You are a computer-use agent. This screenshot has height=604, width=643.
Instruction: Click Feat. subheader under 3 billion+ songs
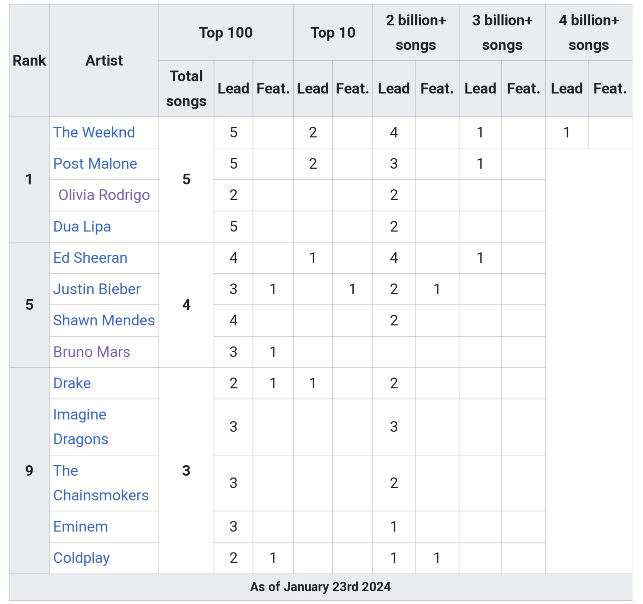[x=524, y=88]
